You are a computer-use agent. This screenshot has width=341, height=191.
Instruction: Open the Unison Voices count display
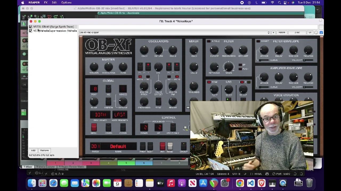pyautogui.click(x=123, y=89)
